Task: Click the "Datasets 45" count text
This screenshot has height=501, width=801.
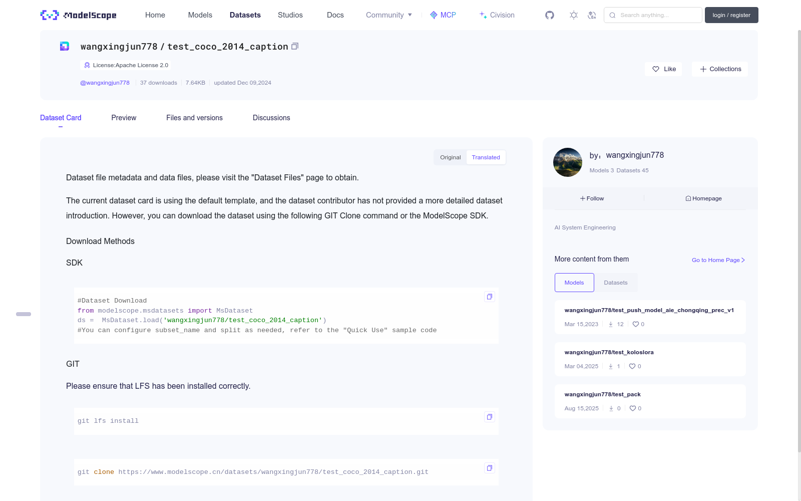Action: click(633, 170)
